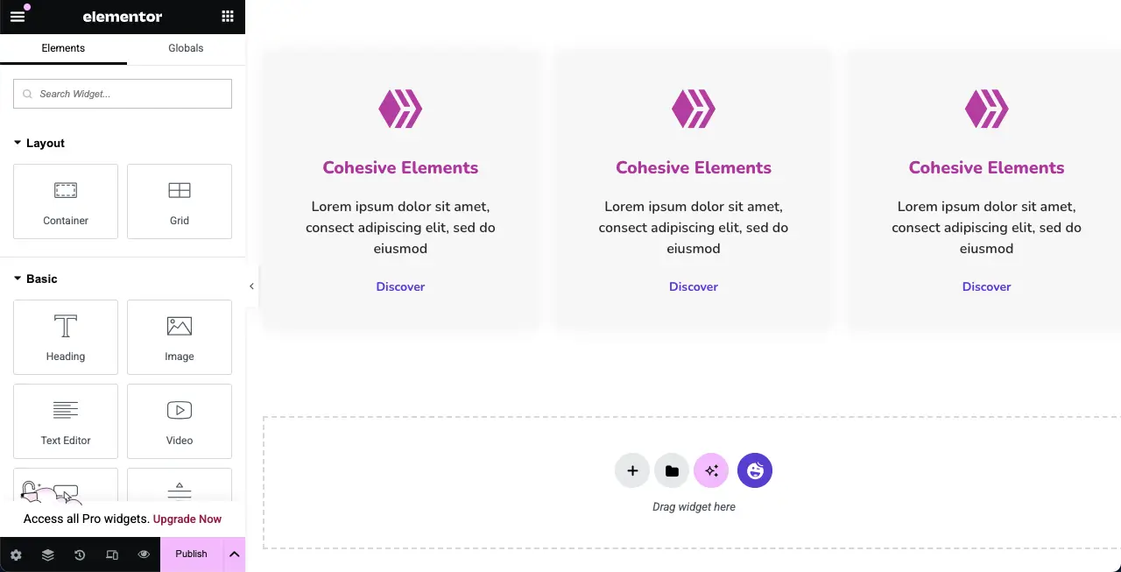Click the plus add-section button
The image size is (1121, 572).
632,470
